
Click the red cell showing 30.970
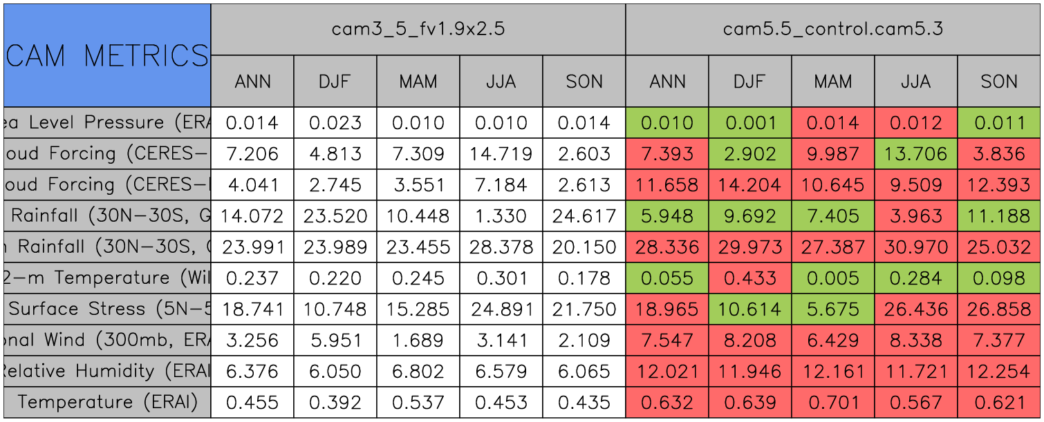coord(916,247)
